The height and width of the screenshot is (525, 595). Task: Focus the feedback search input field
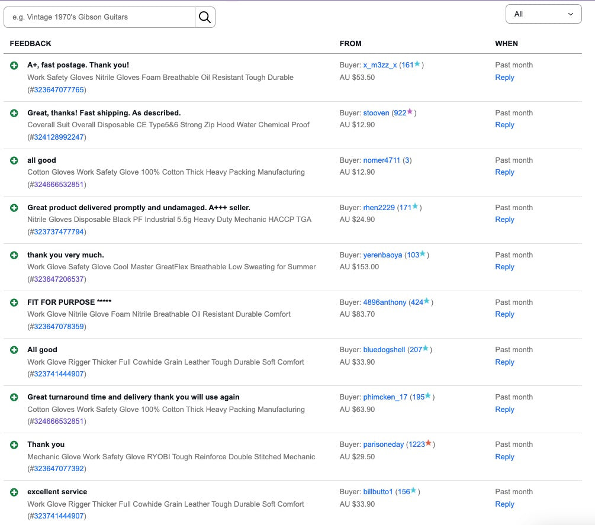coord(99,17)
